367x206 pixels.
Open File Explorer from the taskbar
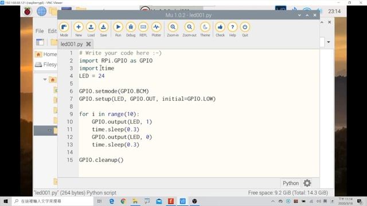click(135, 201)
